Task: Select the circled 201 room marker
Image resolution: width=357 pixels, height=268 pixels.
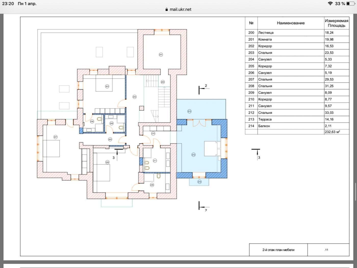Action: pos(161,55)
